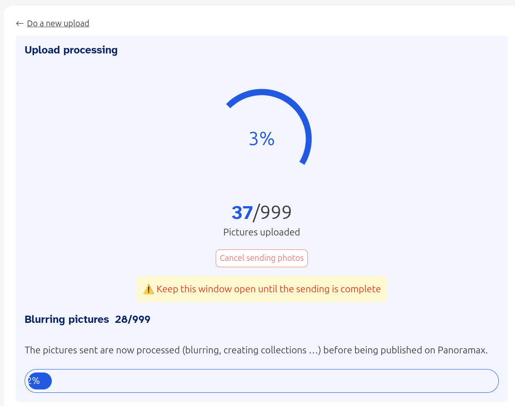This screenshot has width=515, height=406.
Task: Click the empty track of the blurring progress bar
Action: [272, 381]
